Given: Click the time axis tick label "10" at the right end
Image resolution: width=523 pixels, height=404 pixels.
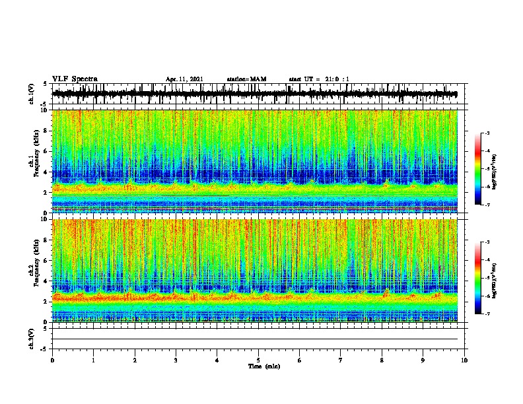Looking at the screenshot, I should (464, 360).
